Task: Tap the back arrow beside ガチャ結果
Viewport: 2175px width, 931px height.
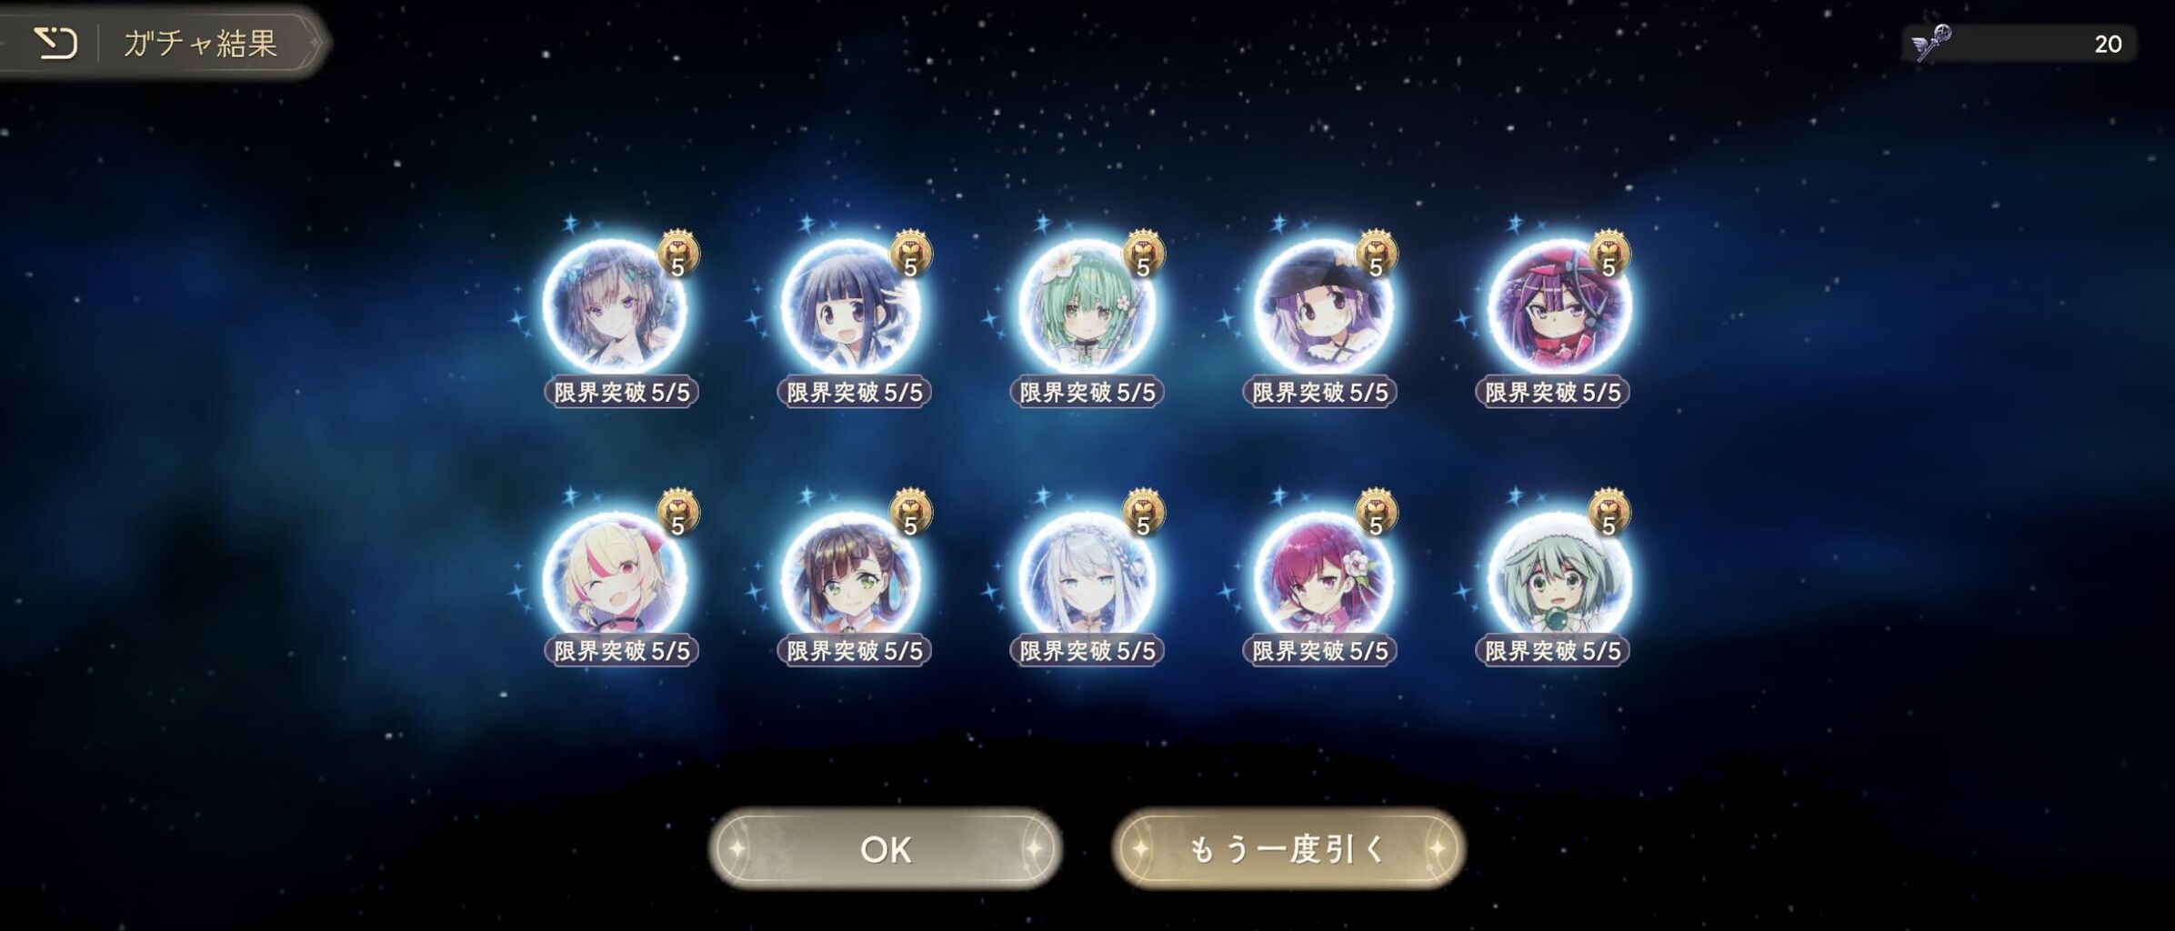Action: point(55,43)
